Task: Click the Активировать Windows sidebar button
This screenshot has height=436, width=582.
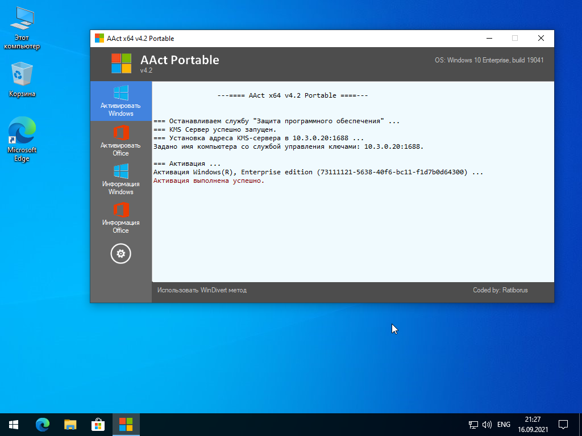Action: 120,101
